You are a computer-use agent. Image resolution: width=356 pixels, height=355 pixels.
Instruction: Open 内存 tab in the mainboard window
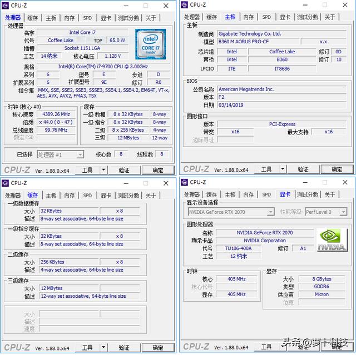[x=249, y=17]
